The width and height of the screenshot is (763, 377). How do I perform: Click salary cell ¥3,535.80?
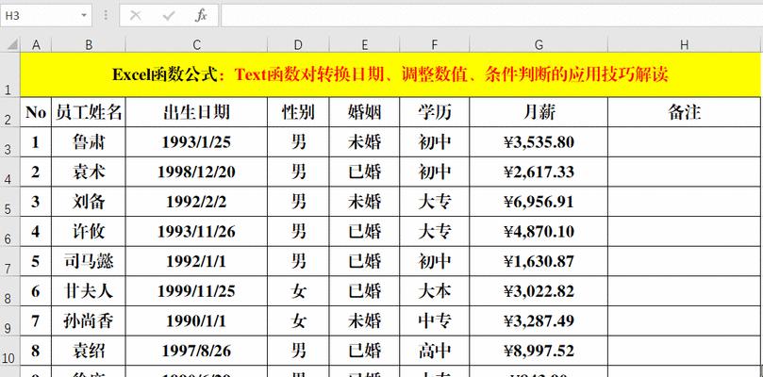click(x=539, y=142)
